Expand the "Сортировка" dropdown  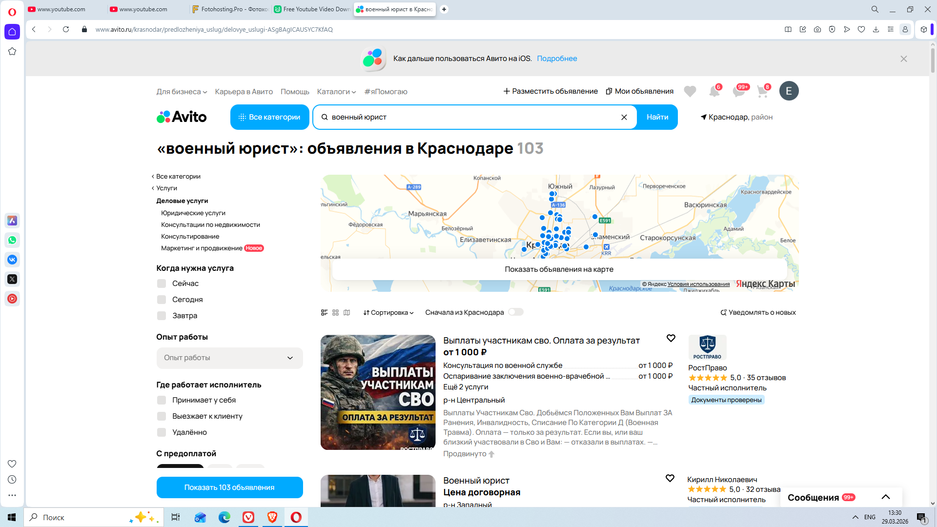click(388, 312)
